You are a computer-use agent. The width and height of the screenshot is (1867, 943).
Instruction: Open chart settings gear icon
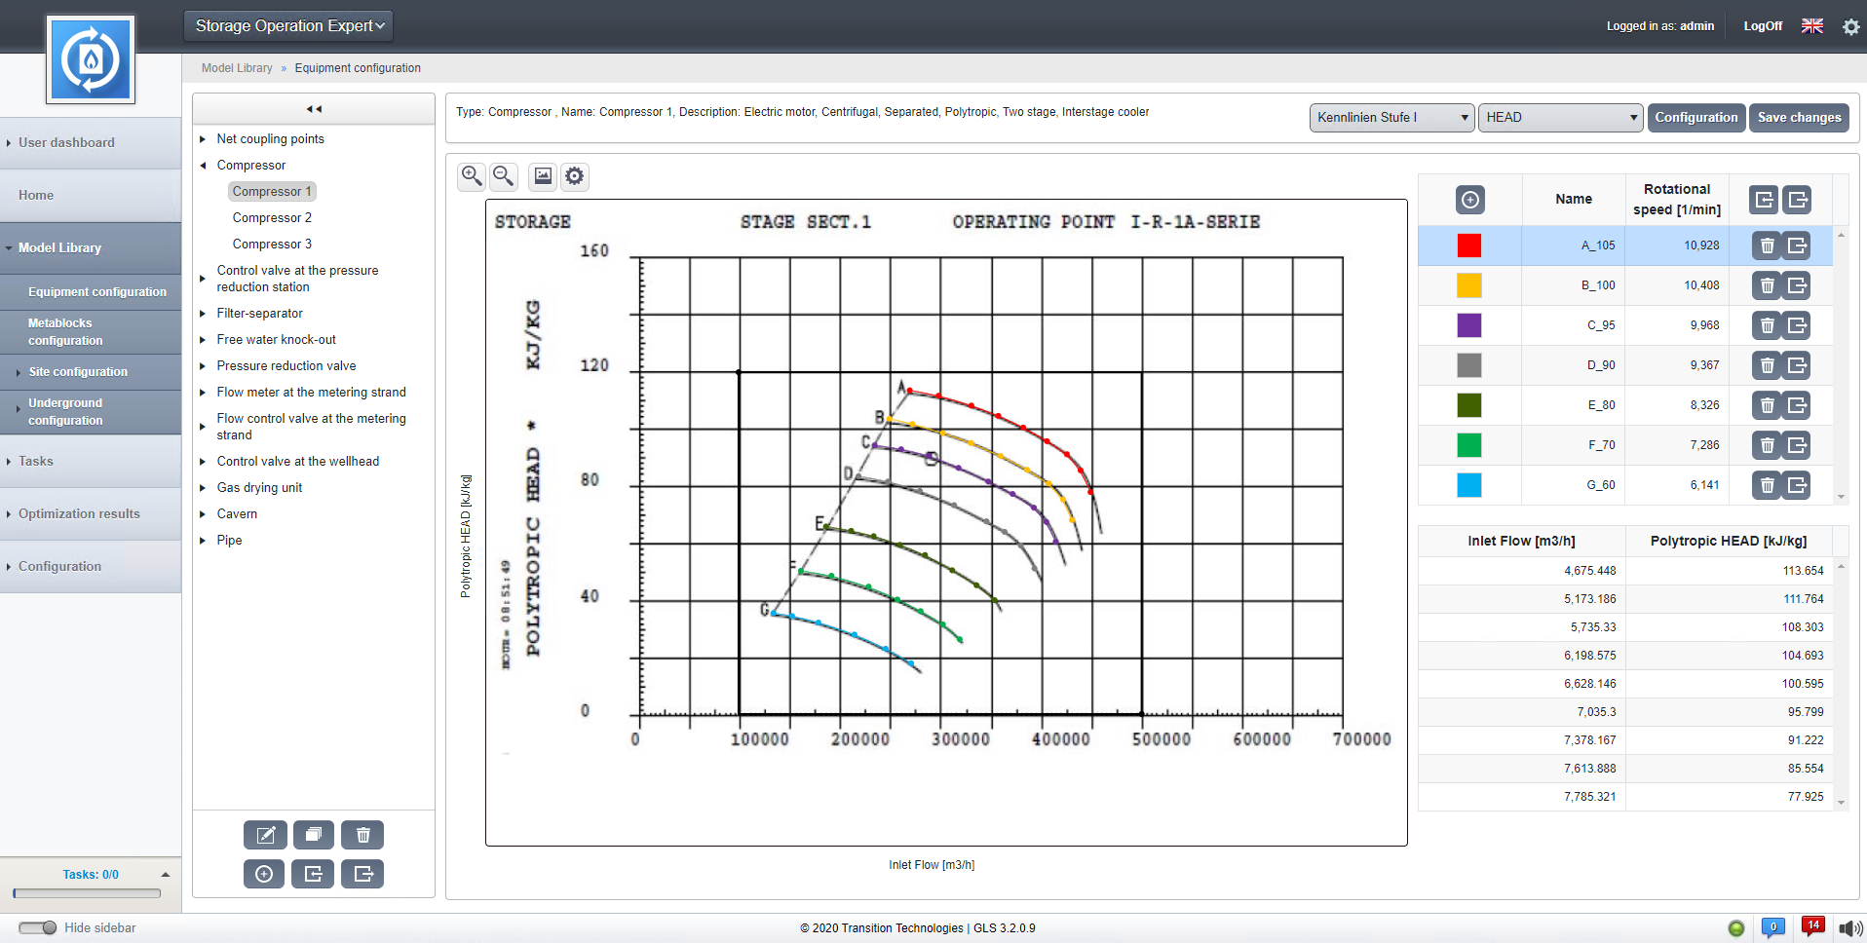tap(575, 176)
